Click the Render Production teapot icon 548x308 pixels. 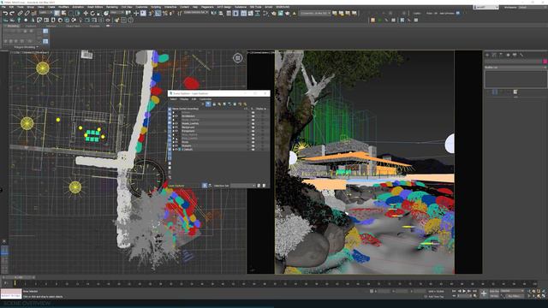coord(288,14)
